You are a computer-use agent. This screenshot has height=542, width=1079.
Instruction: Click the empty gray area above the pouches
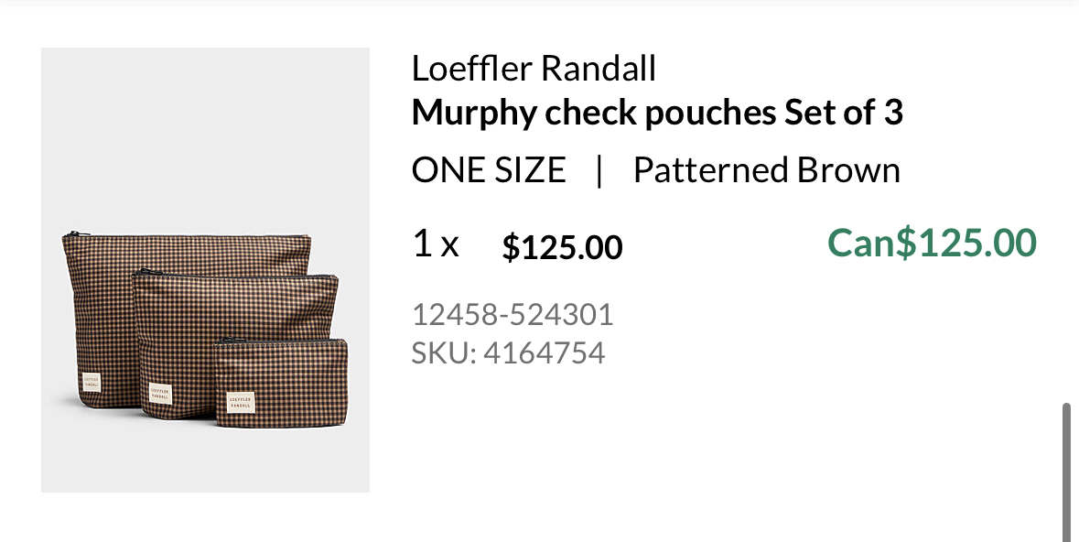[205, 137]
